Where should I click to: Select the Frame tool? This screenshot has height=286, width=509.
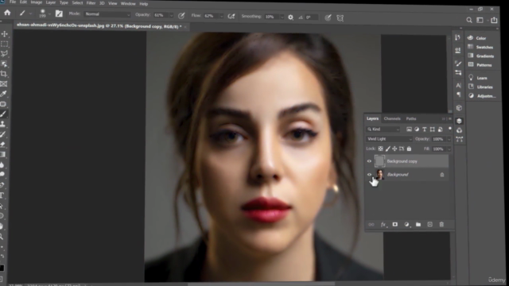3,84
